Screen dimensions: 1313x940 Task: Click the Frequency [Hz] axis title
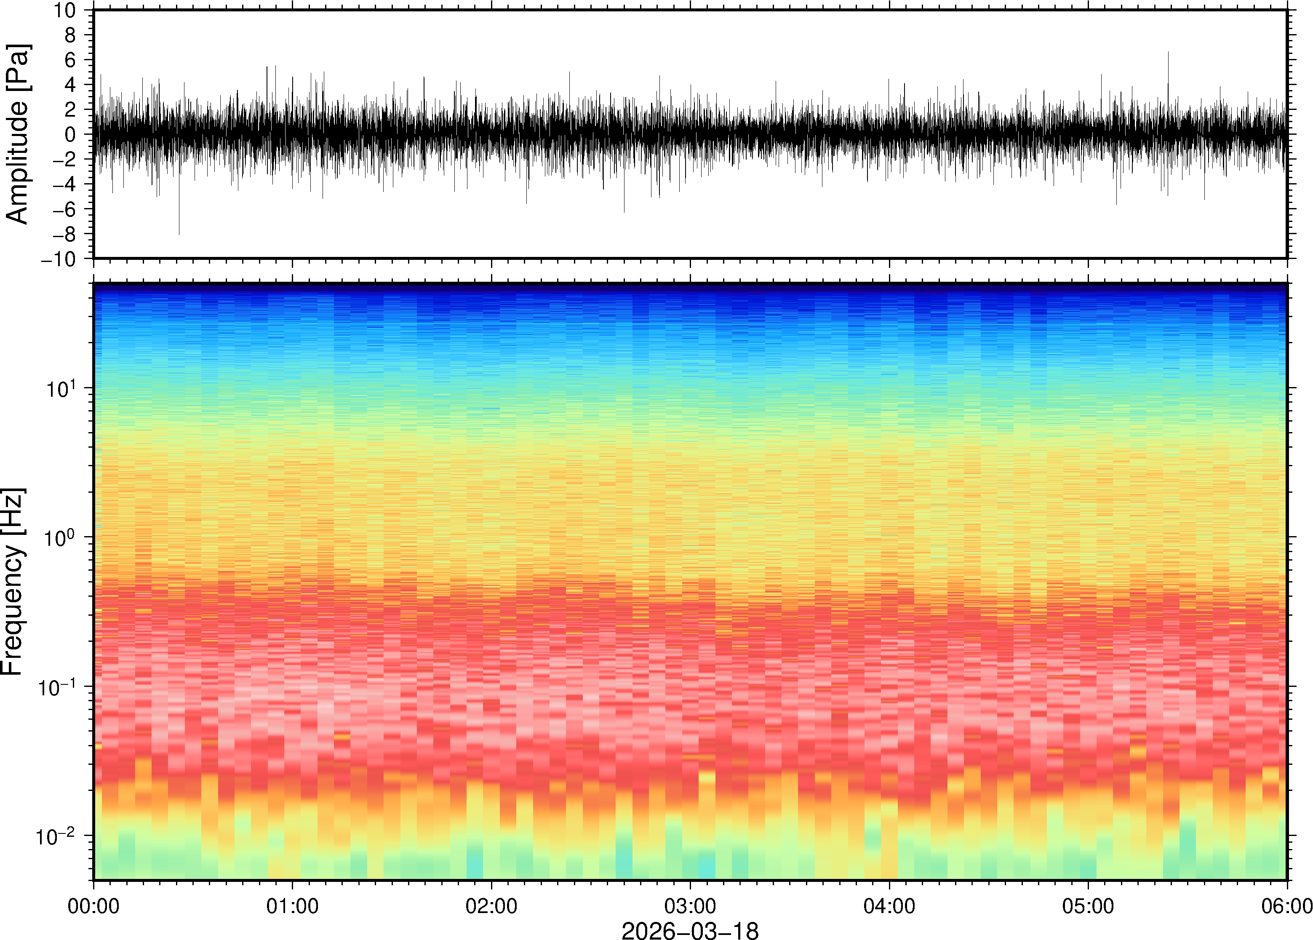[x=13, y=582]
